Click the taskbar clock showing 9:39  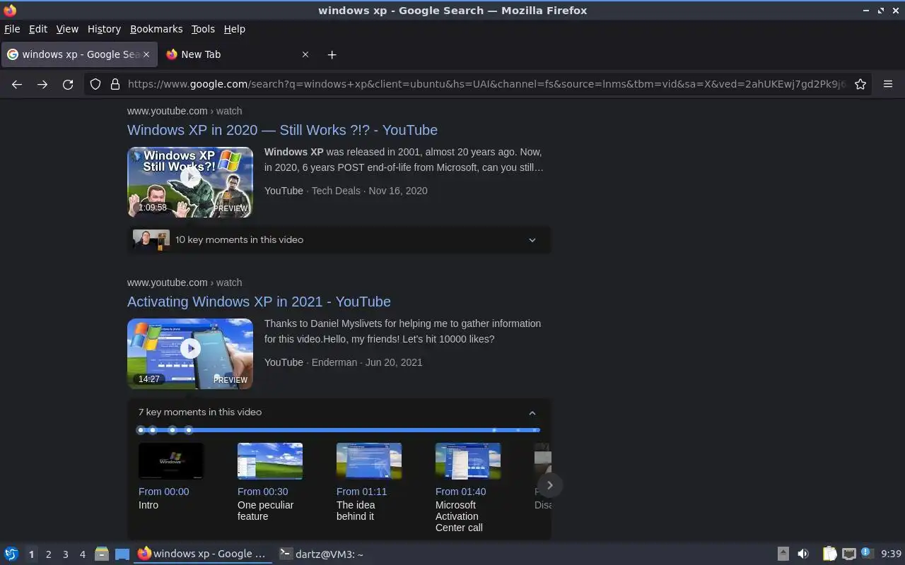pyautogui.click(x=891, y=554)
